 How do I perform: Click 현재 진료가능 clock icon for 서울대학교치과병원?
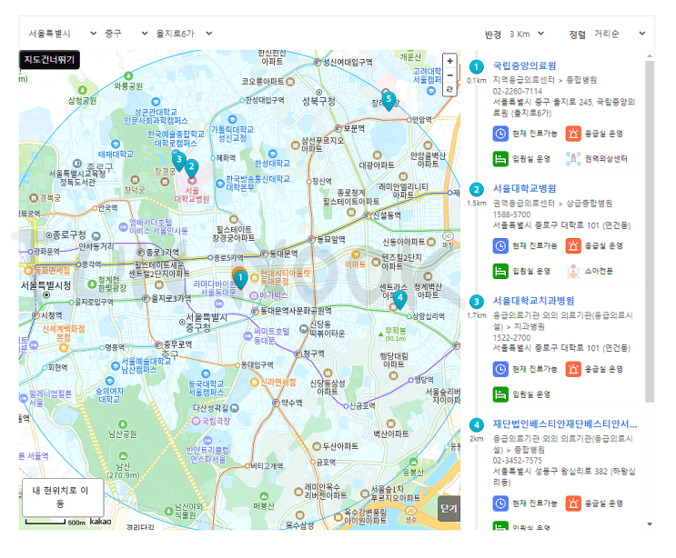[500, 369]
